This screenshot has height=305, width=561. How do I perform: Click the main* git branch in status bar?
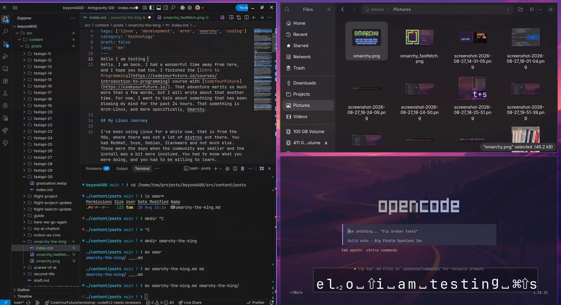(19, 302)
